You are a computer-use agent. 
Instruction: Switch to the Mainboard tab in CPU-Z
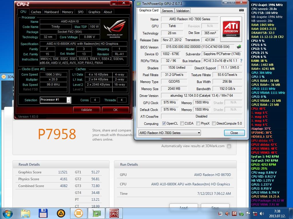click(52, 12)
